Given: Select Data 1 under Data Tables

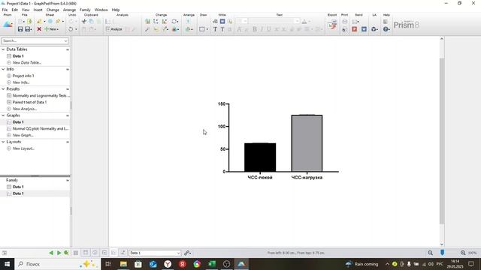Looking at the screenshot, I should pyautogui.click(x=18, y=56).
